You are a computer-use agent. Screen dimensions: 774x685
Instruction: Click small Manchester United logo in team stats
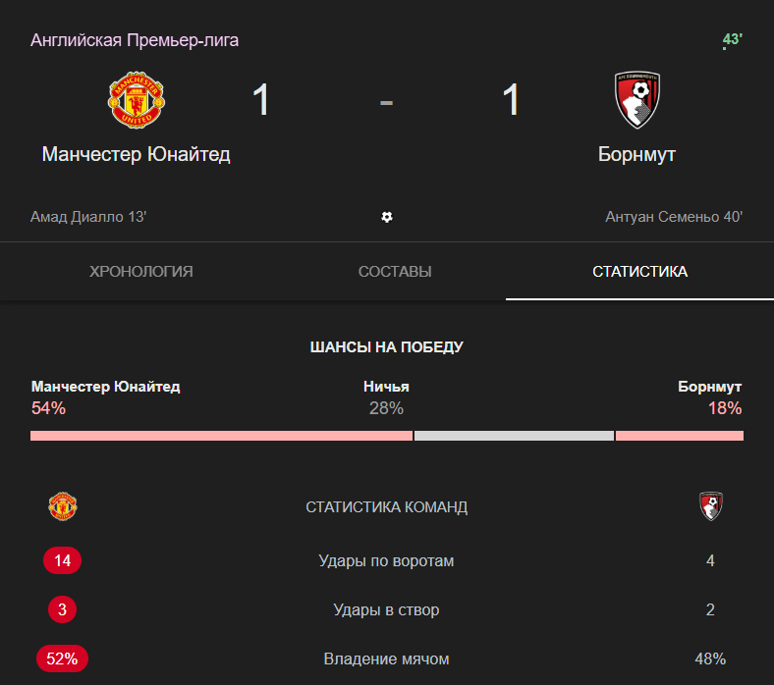[x=63, y=506]
